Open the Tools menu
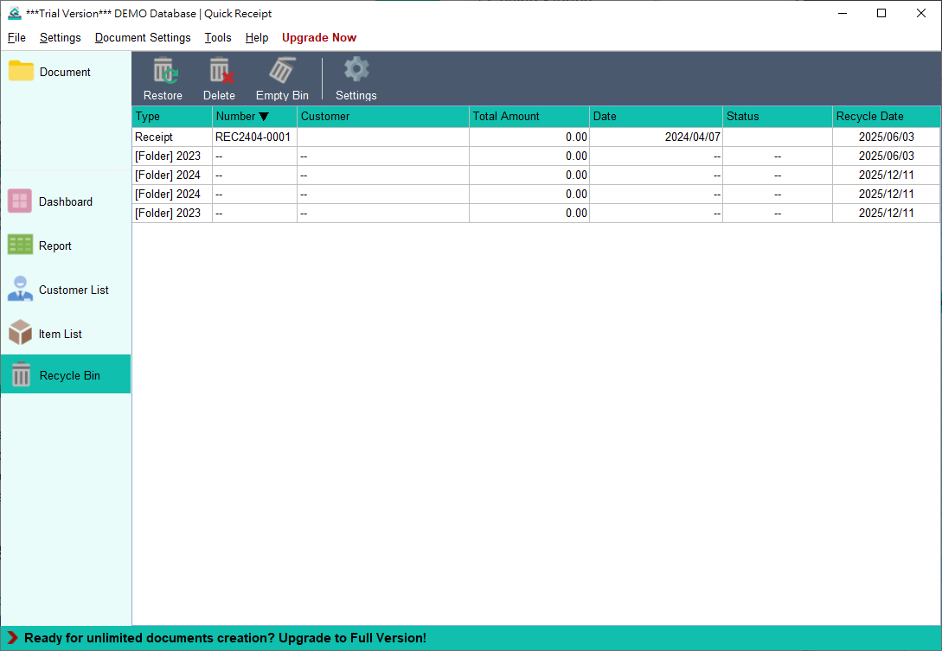Viewport: 942px width, 651px height. pos(217,37)
